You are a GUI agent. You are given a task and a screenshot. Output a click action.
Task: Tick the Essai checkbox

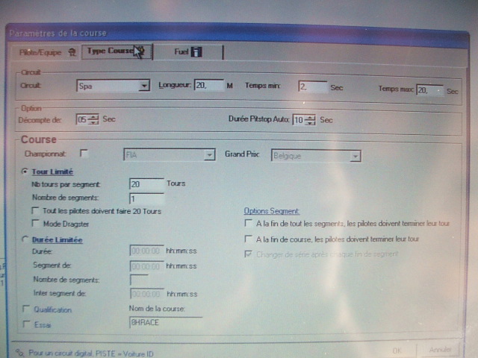coord(27,324)
